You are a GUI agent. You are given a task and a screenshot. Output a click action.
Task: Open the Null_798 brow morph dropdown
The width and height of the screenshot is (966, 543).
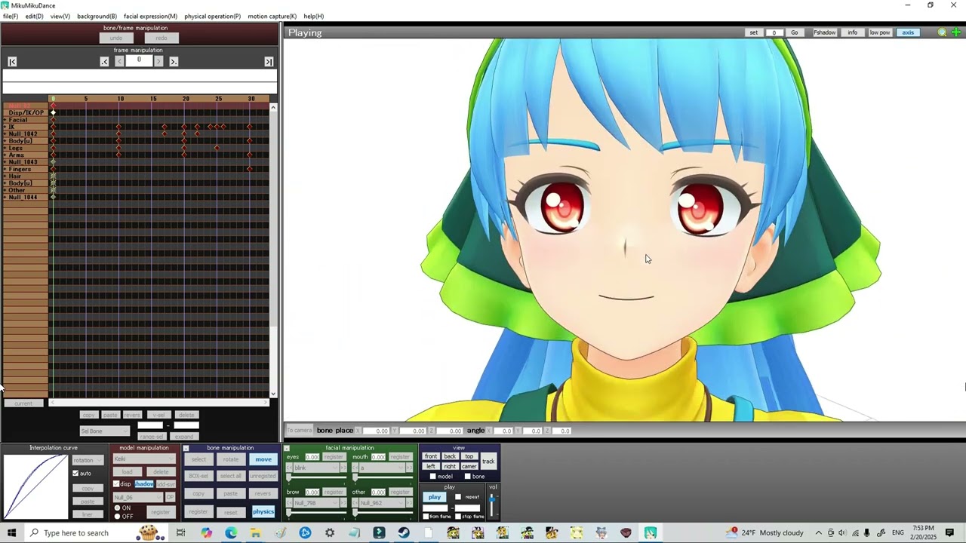coord(316,503)
